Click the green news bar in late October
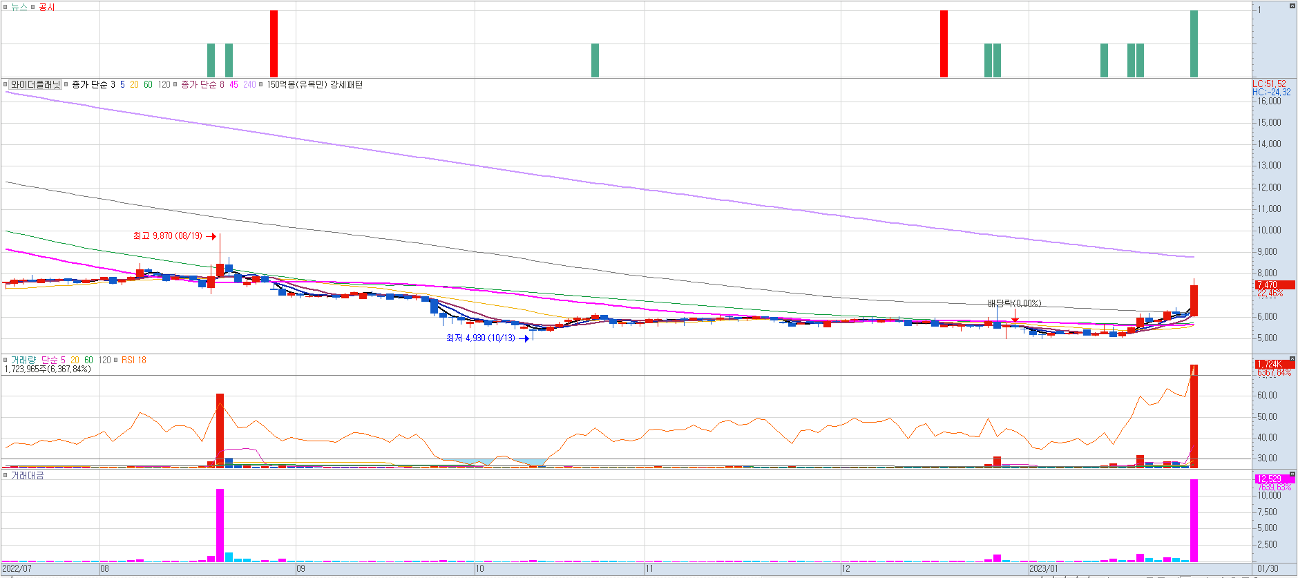This screenshot has height=578, width=1298. coord(595,60)
